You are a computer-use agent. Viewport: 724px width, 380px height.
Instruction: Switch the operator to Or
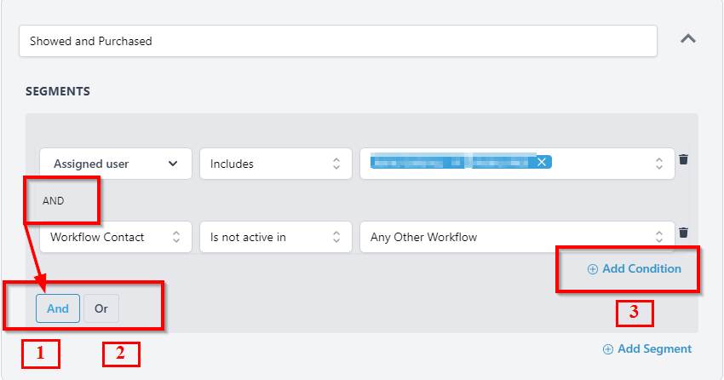(x=101, y=308)
